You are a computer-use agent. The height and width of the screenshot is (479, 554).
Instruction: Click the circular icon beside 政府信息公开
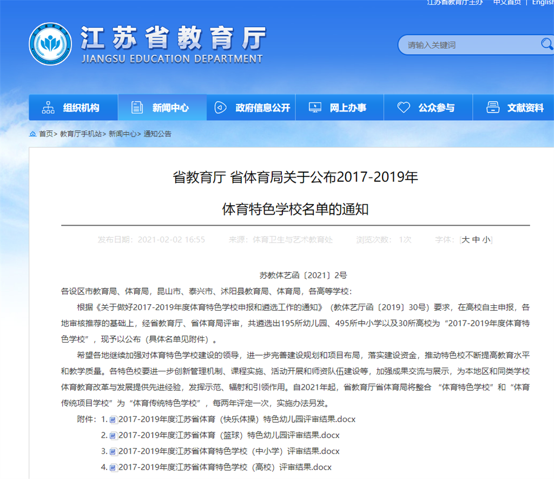pyautogui.click(x=221, y=108)
